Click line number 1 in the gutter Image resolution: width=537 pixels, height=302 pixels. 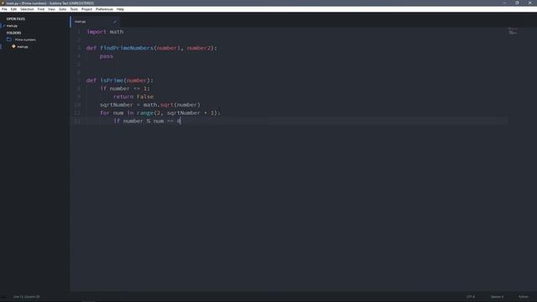point(79,32)
